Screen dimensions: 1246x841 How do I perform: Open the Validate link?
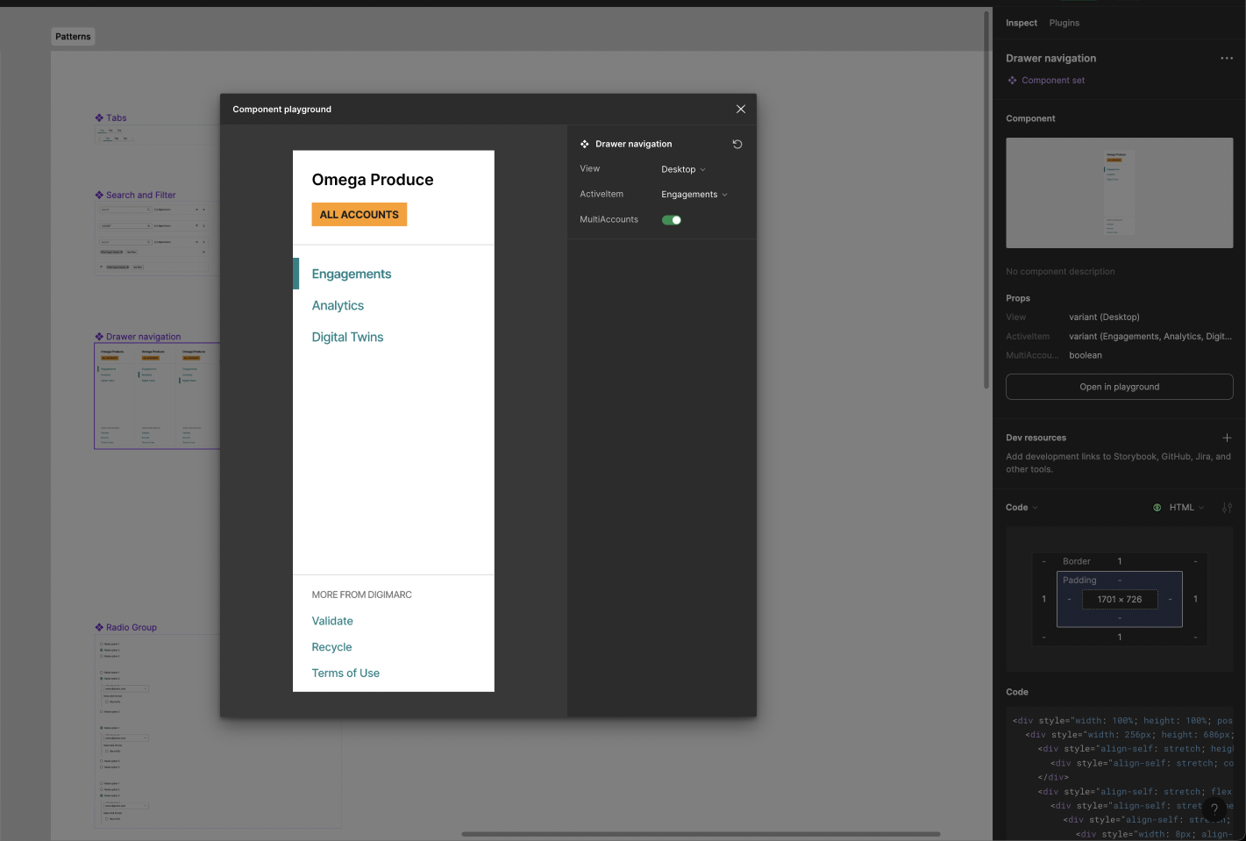[x=332, y=621]
